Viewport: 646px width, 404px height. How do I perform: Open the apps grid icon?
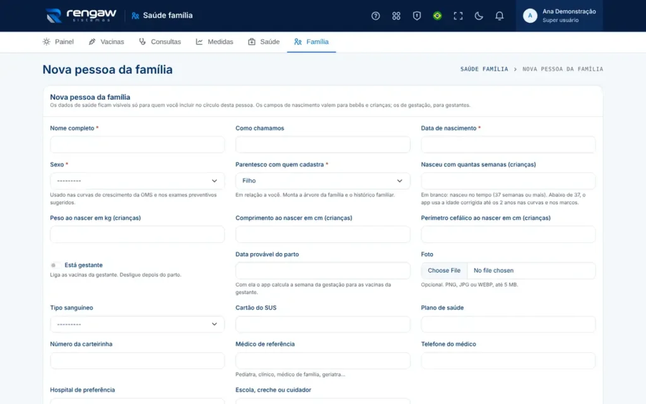click(396, 16)
